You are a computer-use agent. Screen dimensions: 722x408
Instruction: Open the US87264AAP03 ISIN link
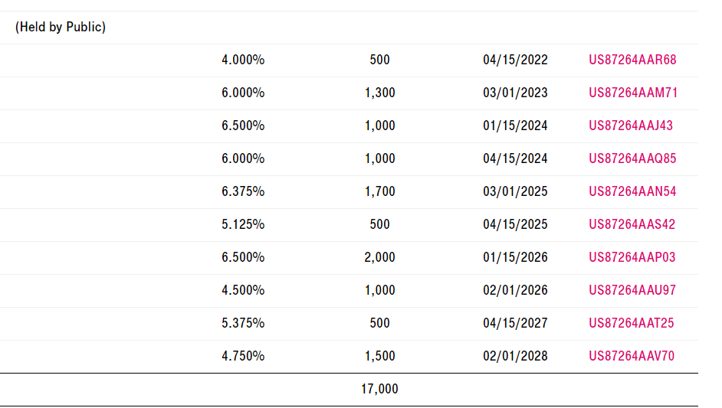click(x=632, y=257)
